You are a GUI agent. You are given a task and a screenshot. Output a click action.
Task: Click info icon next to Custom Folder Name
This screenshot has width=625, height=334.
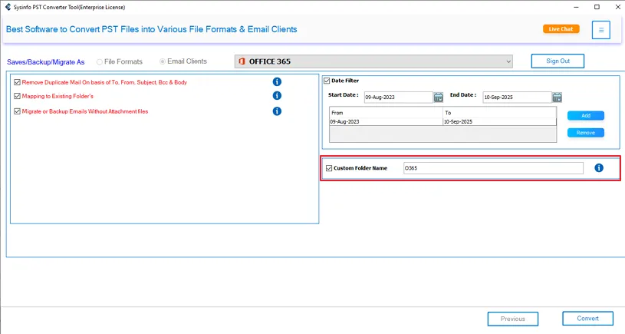(599, 168)
